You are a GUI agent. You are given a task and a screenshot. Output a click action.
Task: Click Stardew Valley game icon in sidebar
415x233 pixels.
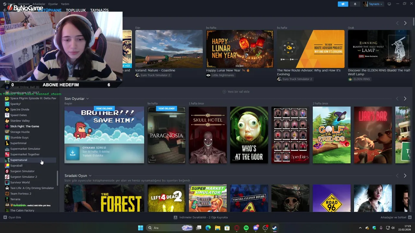(x=7, y=121)
